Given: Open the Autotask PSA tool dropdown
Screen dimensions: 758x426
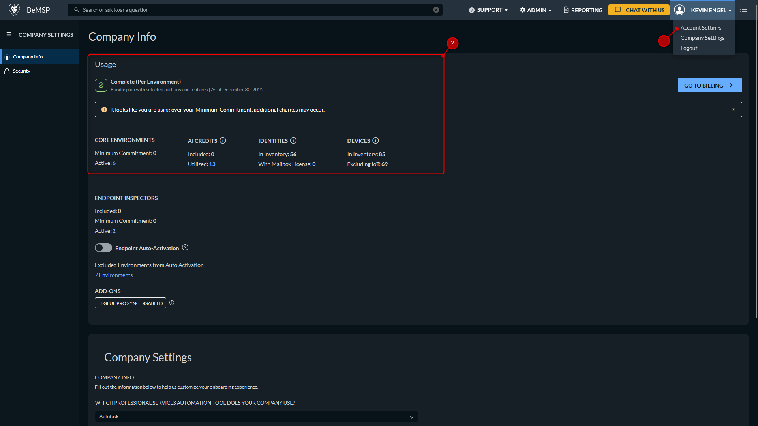Looking at the screenshot, I should 256,417.
